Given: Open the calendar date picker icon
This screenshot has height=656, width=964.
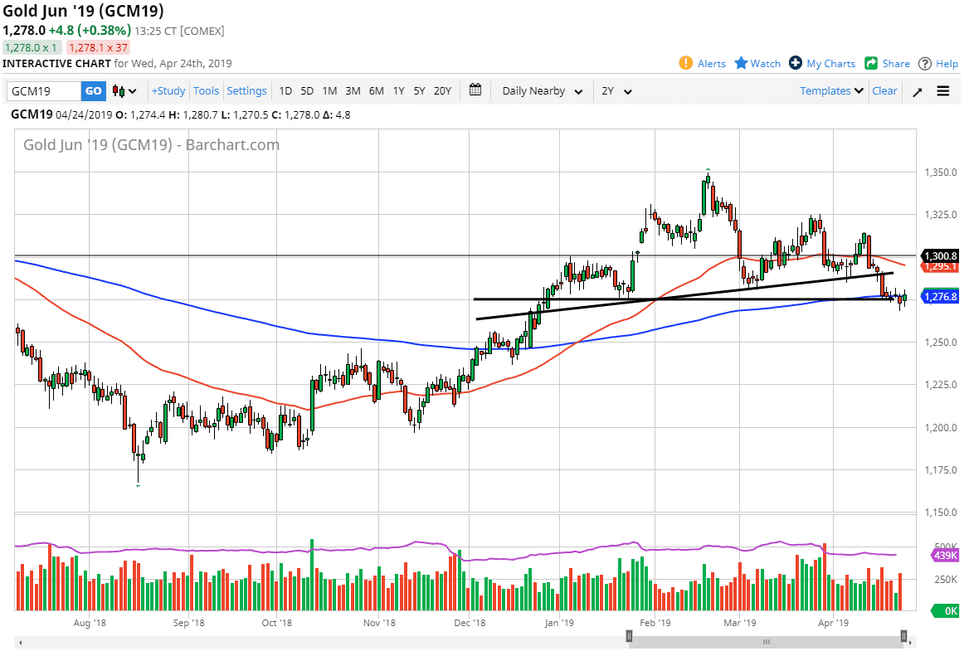Looking at the screenshot, I should tap(475, 91).
